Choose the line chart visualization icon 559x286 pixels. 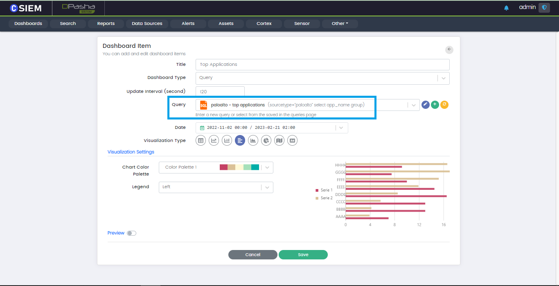pyautogui.click(x=214, y=141)
